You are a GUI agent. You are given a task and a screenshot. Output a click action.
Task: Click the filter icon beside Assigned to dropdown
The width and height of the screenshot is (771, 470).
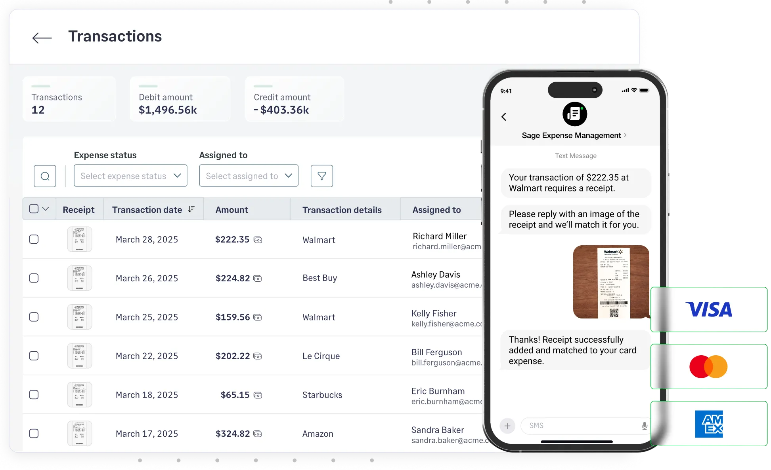[x=321, y=176]
